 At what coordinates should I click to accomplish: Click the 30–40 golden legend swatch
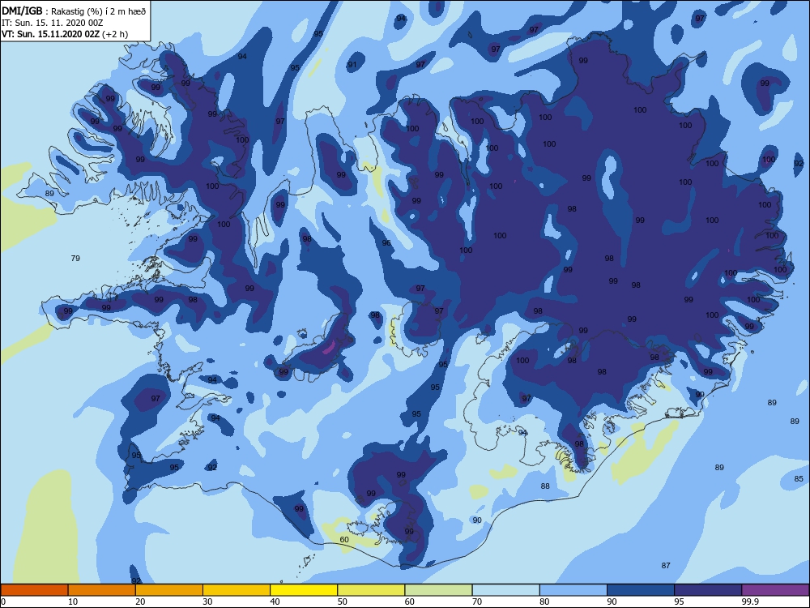(x=237, y=590)
